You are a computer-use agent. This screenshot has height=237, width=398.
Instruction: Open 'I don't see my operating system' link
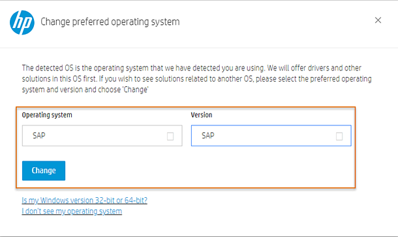pyautogui.click(x=72, y=212)
